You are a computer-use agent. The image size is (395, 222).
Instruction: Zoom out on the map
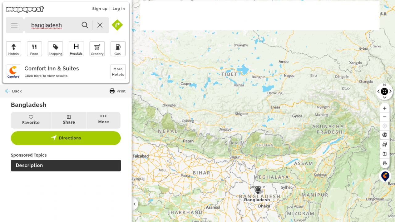(385, 117)
